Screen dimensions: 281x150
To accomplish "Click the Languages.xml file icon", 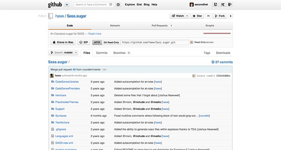I will [53, 136].
